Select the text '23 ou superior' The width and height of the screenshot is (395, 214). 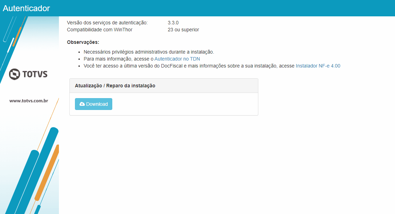tap(183, 30)
